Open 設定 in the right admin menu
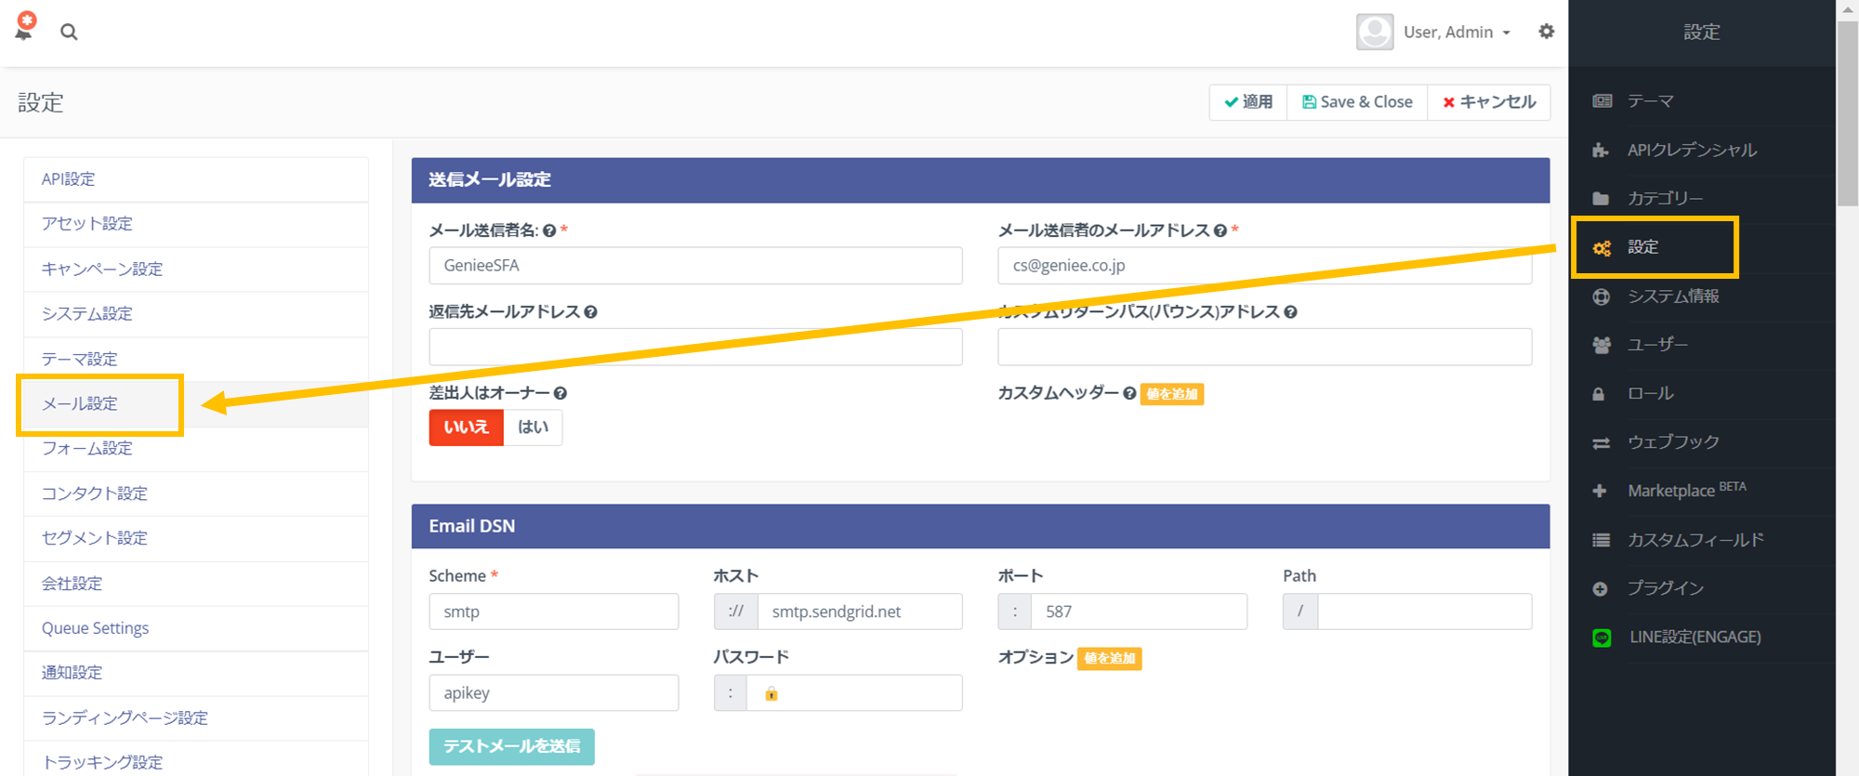Image resolution: width=1859 pixels, height=776 pixels. click(x=1642, y=247)
